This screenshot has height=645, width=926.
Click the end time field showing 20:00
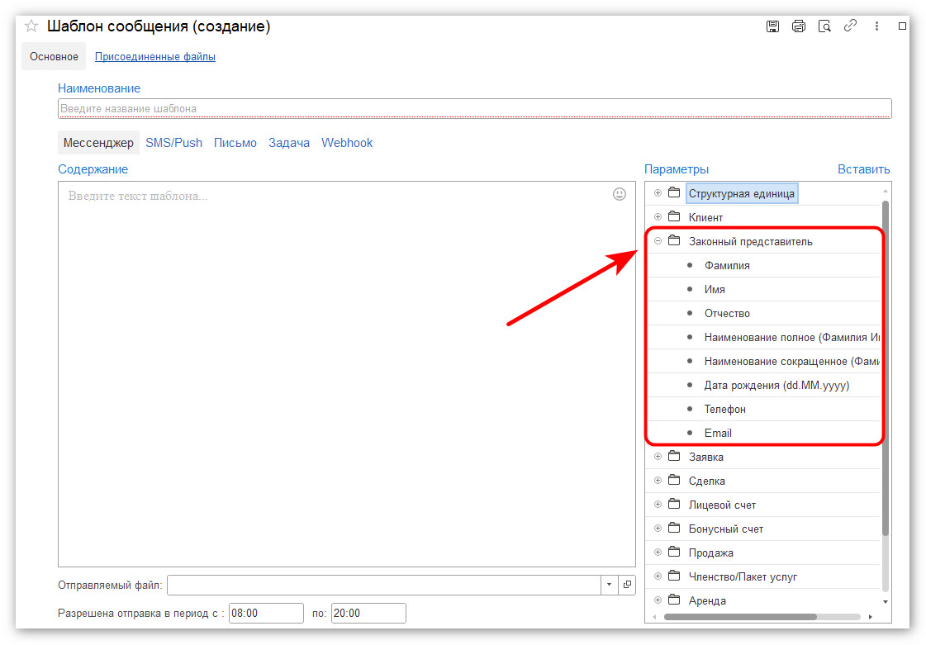(368, 613)
